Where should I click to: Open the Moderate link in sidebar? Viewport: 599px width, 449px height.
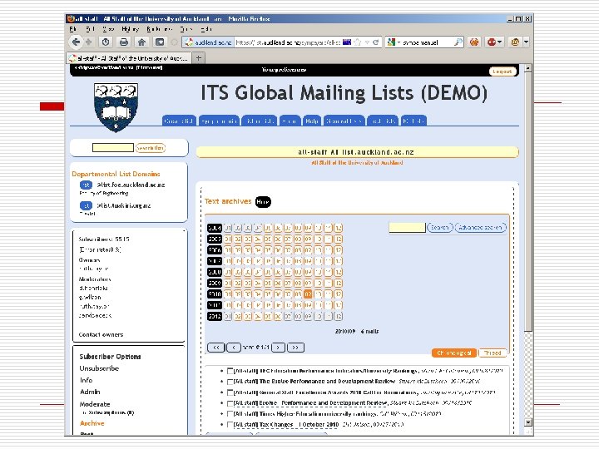pos(95,404)
